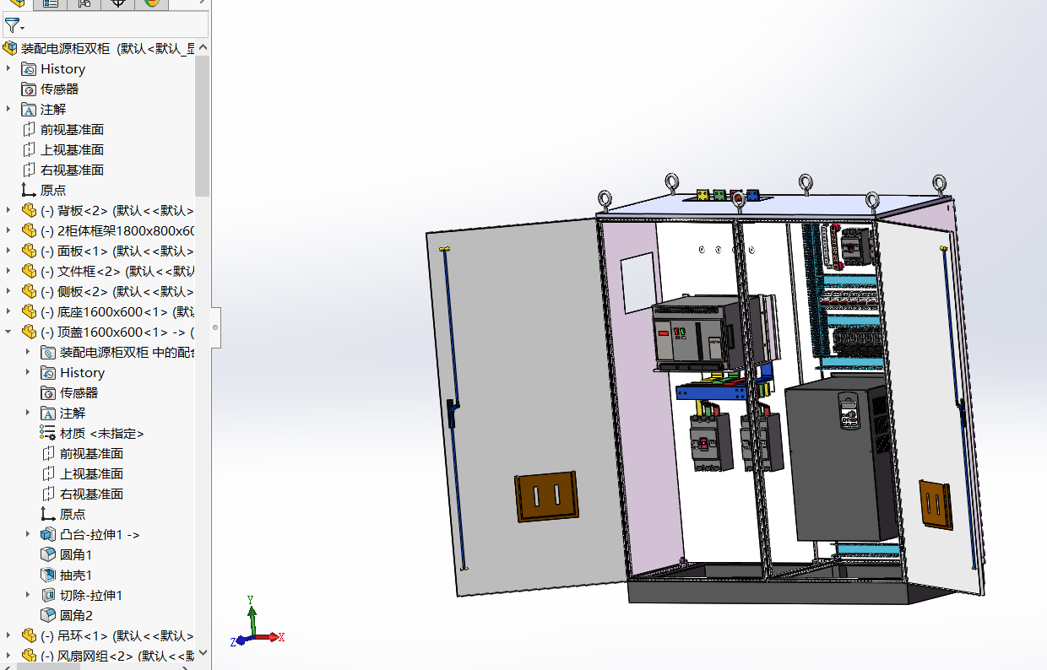
Task: Click the 圆角2 fillet icon
Action: click(x=48, y=615)
